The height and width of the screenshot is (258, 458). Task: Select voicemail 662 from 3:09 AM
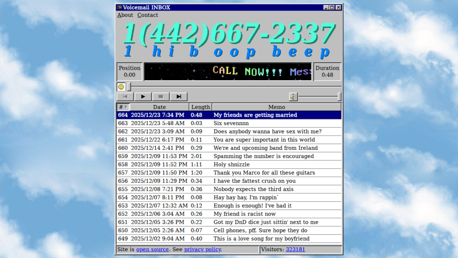click(x=229, y=132)
